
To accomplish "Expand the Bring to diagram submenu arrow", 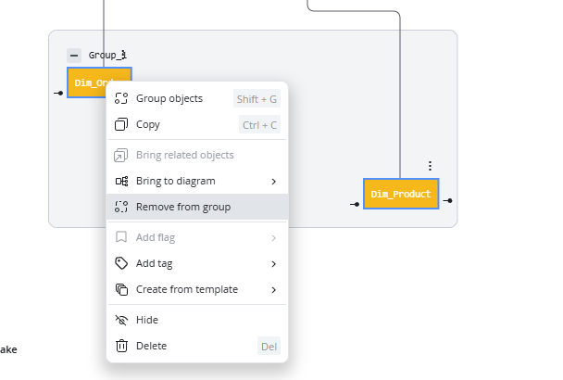I will tap(273, 181).
